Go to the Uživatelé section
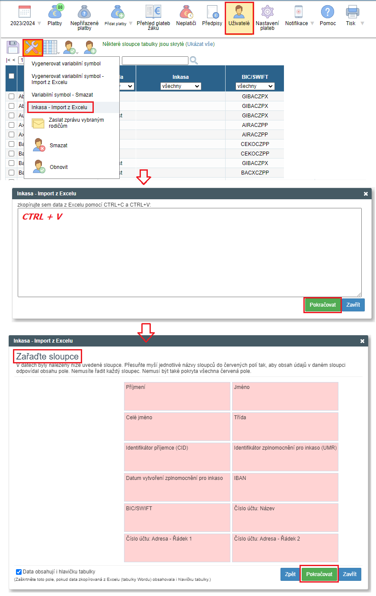Viewport: 376px width, 596px height. (239, 18)
